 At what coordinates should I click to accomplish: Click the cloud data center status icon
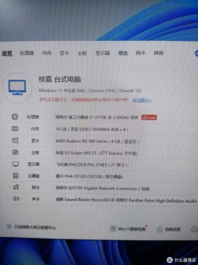(9, 226)
